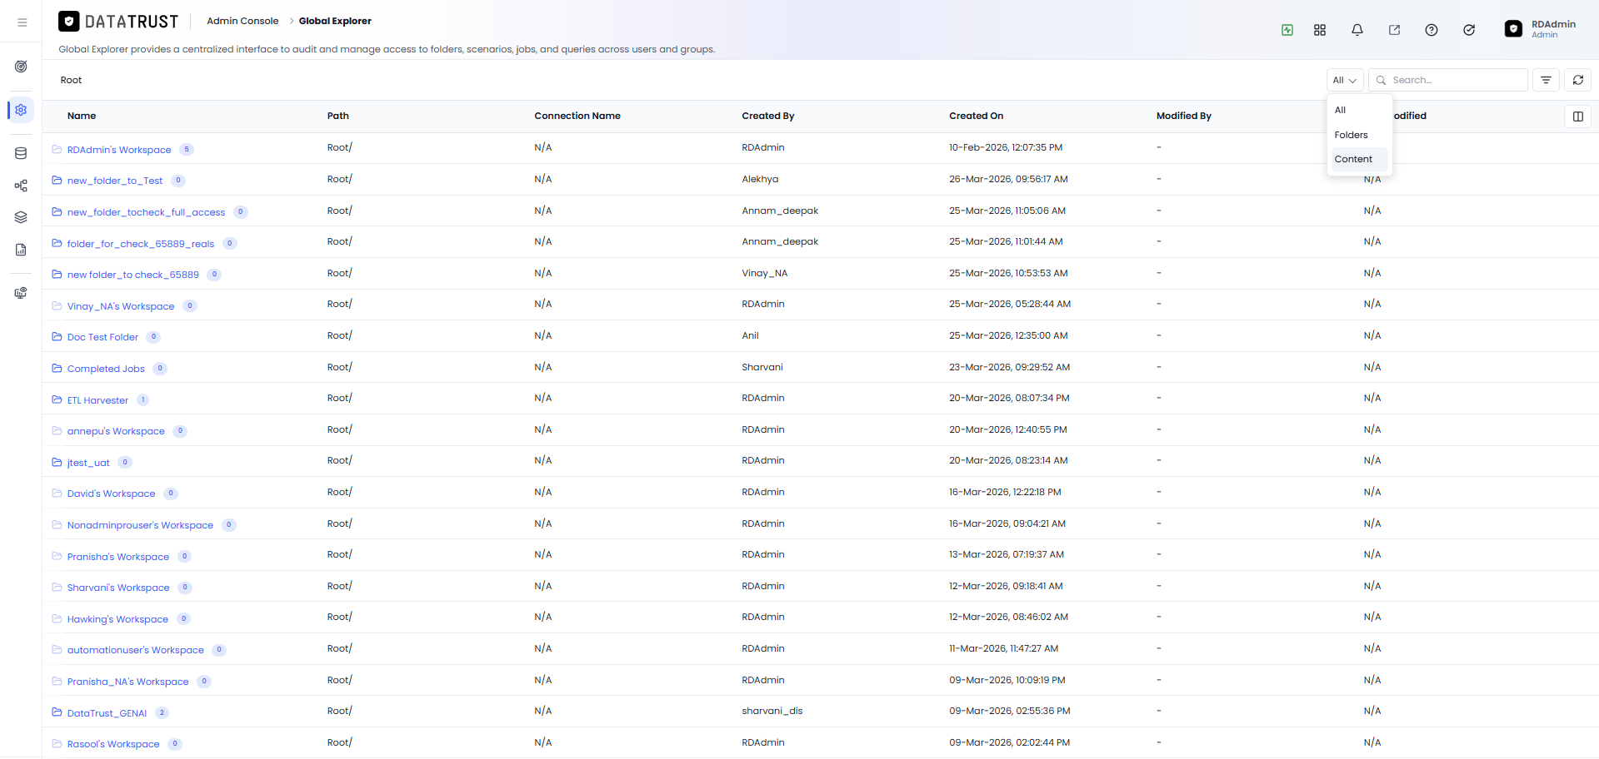Click the refresh icon beside filter button

[1577, 80]
